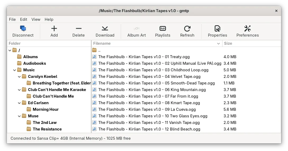Click the window title bar text
Viewport: 288px width, 151px height.
(144, 11)
